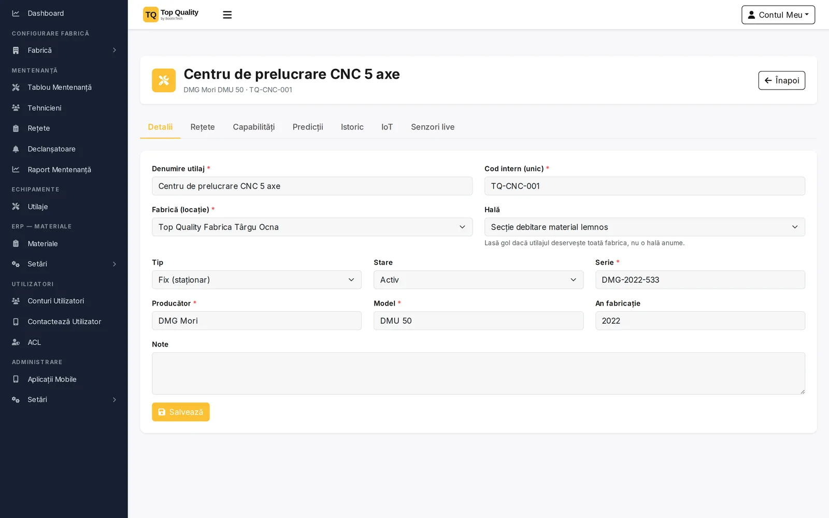Click the Tehnicieni people icon
This screenshot has height=518, width=829.
(16, 108)
